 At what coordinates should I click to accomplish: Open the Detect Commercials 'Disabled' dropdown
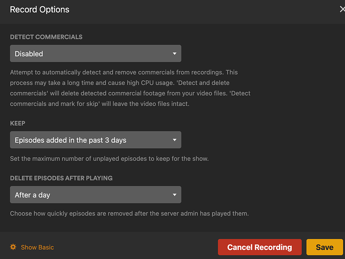(95, 54)
